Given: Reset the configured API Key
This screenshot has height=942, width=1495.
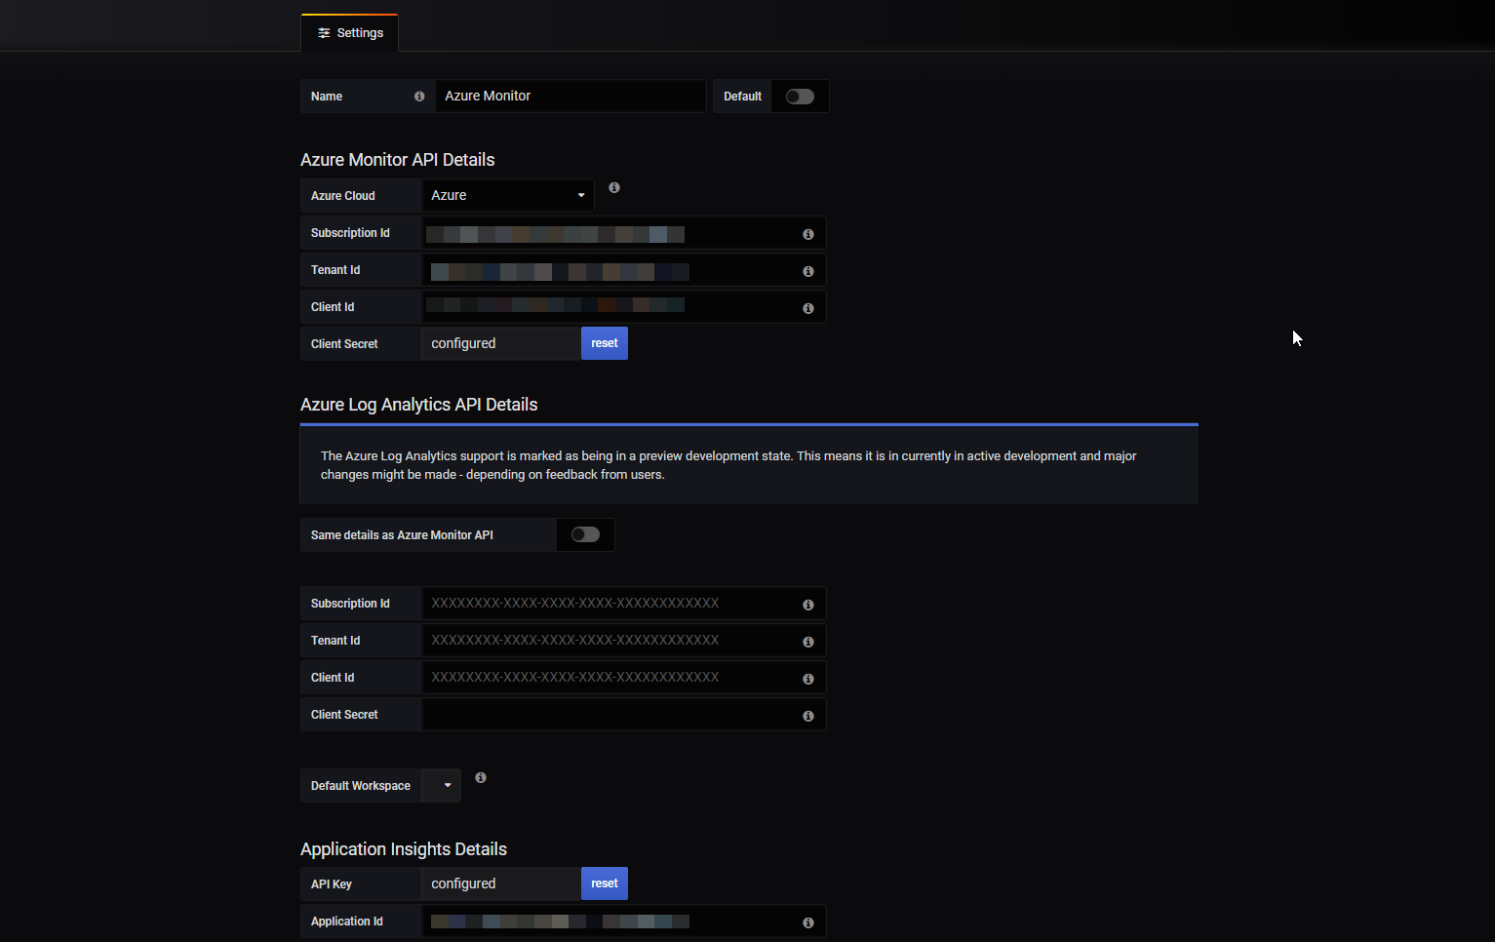Looking at the screenshot, I should pos(605,883).
